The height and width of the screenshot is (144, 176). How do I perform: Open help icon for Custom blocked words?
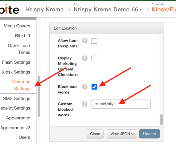point(85,104)
